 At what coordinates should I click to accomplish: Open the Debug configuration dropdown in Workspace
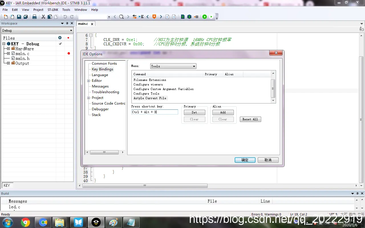[x=37, y=30]
